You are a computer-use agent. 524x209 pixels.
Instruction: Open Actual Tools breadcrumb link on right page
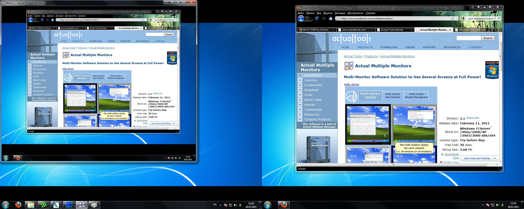[352, 56]
